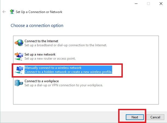The height and width of the screenshot is (123, 167).
Task: Click the Choose a connection option heading
Action: (37, 26)
